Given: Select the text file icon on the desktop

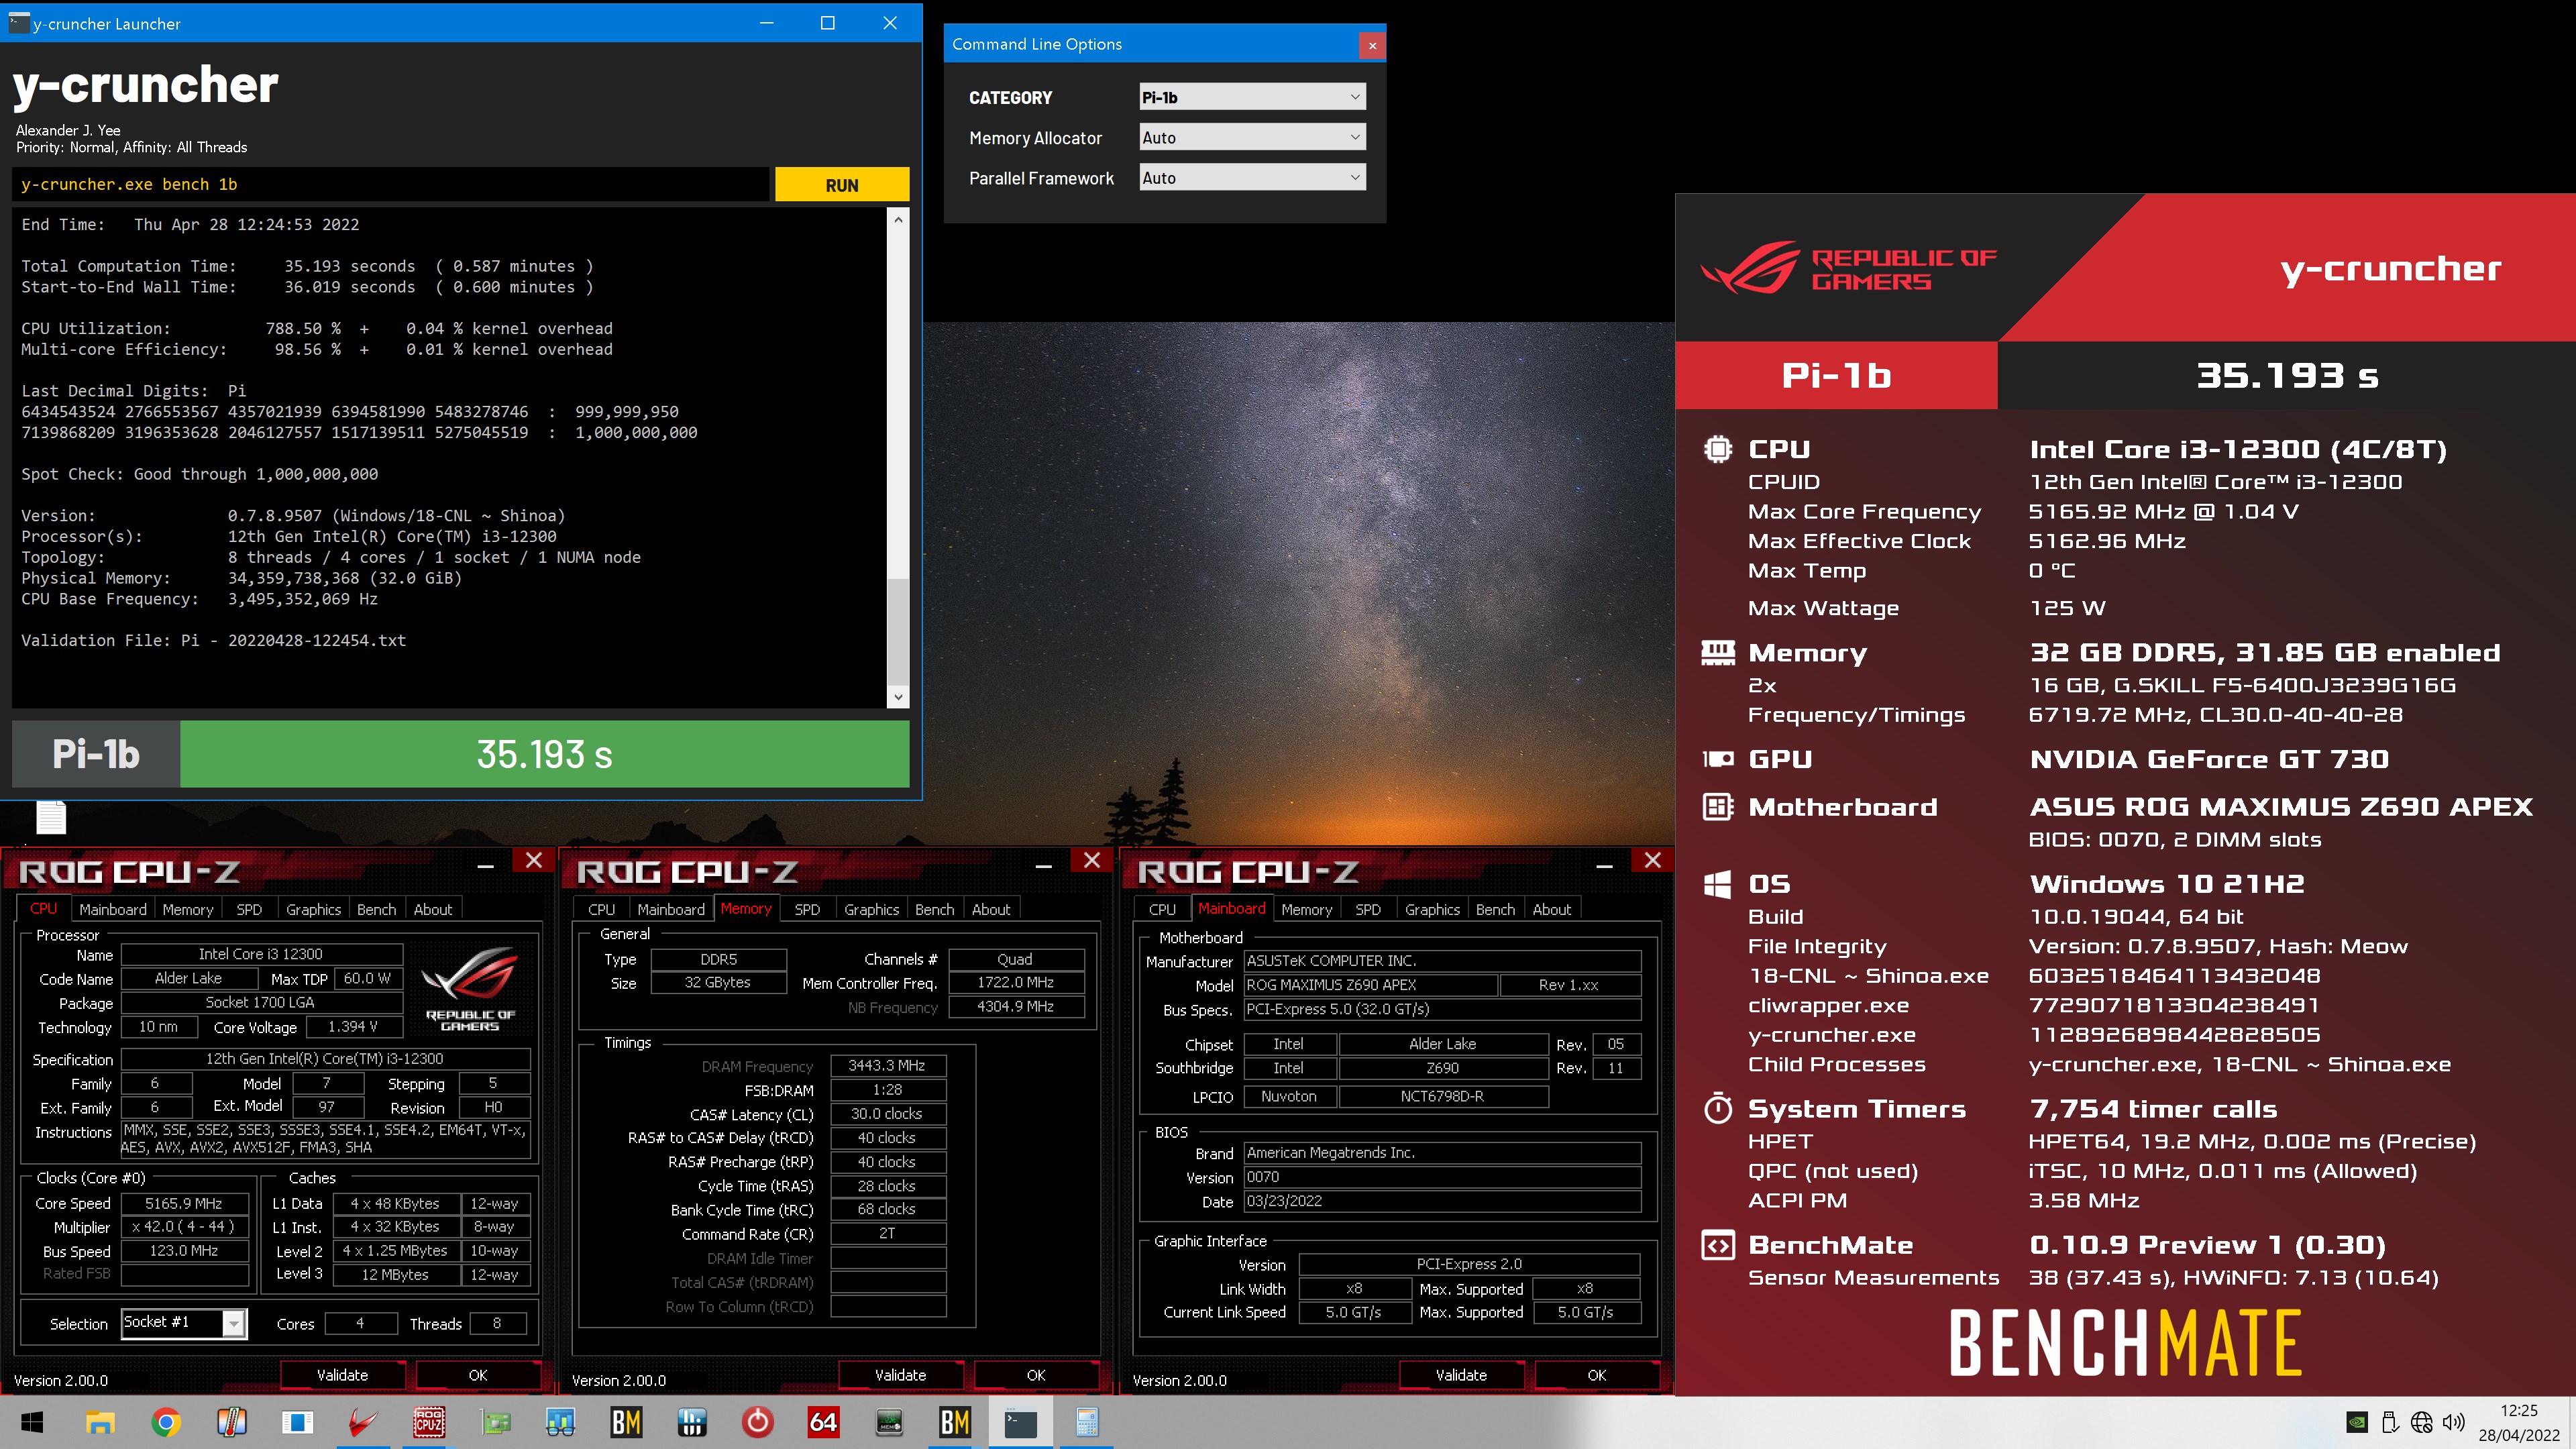Looking at the screenshot, I should click(x=51, y=817).
